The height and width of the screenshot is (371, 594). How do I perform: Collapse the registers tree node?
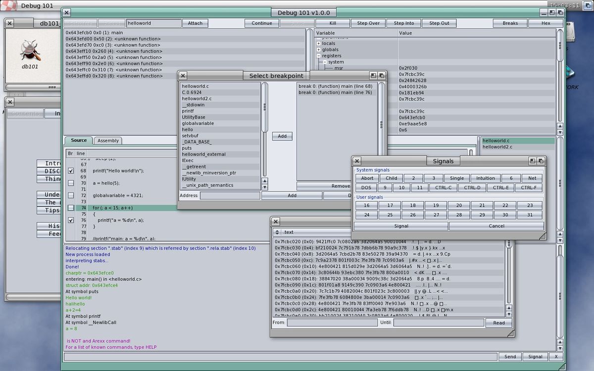[319, 56]
